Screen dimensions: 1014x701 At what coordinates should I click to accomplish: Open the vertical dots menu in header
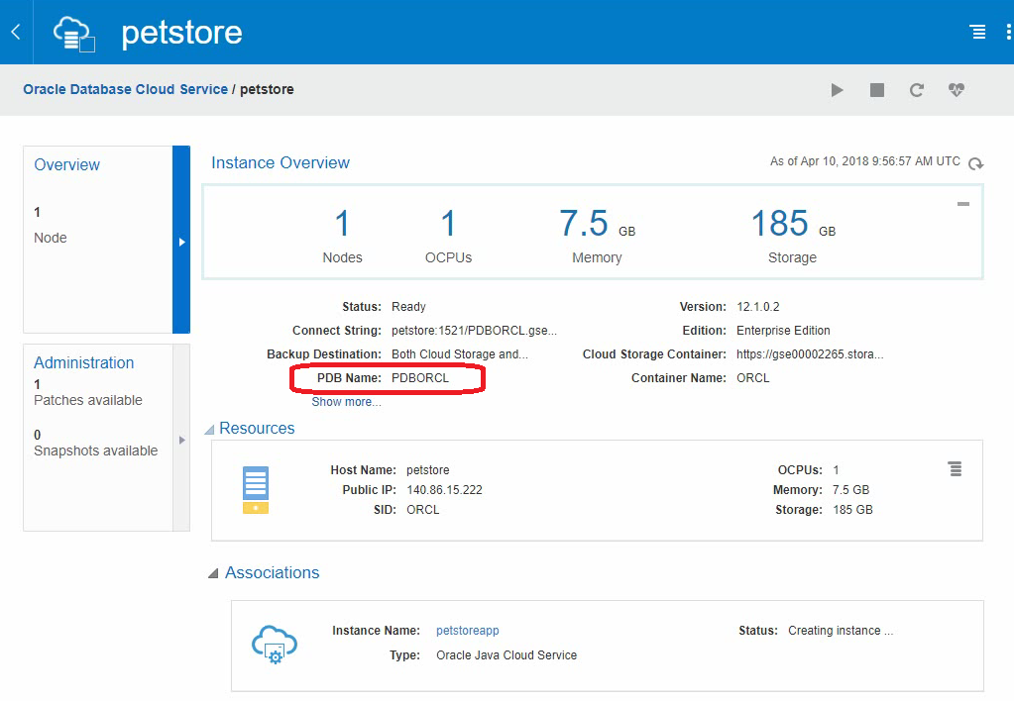[x=1009, y=32]
